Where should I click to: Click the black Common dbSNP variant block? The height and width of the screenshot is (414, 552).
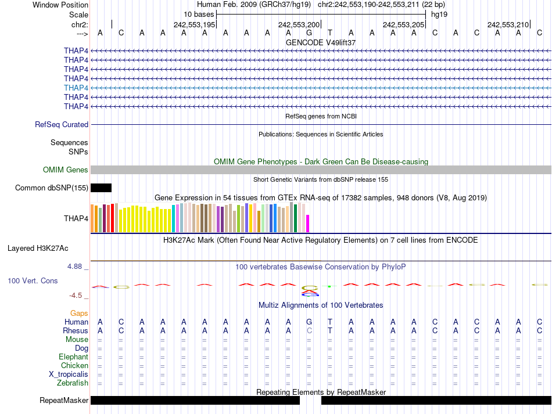pyautogui.click(x=101, y=188)
